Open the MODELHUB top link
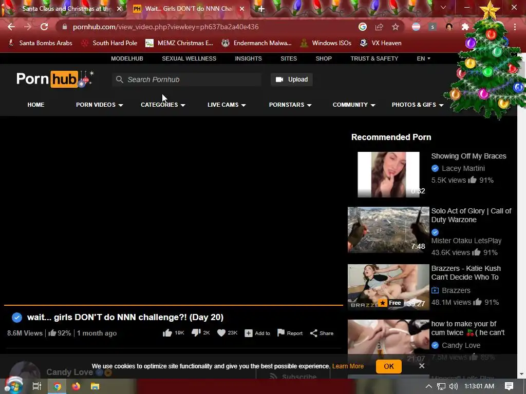This screenshot has height=394, width=526. [x=127, y=58]
